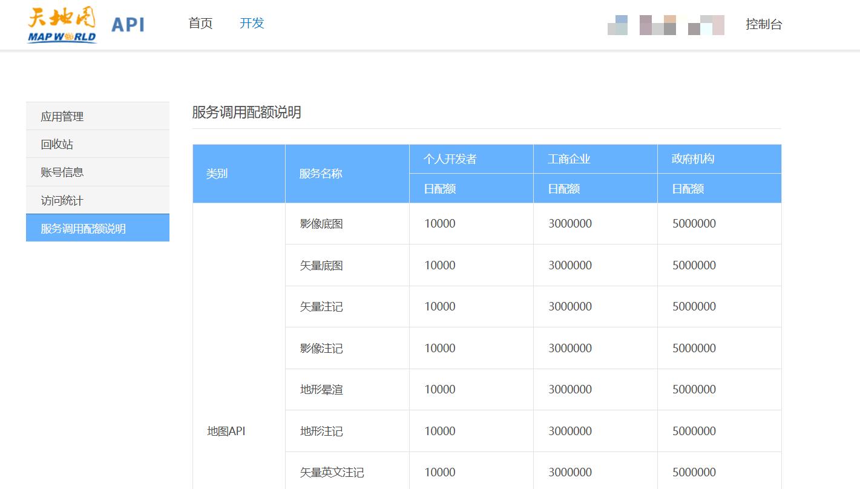Select 应用管理 in sidebar
Image resolution: width=860 pixels, height=489 pixels.
(x=97, y=116)
